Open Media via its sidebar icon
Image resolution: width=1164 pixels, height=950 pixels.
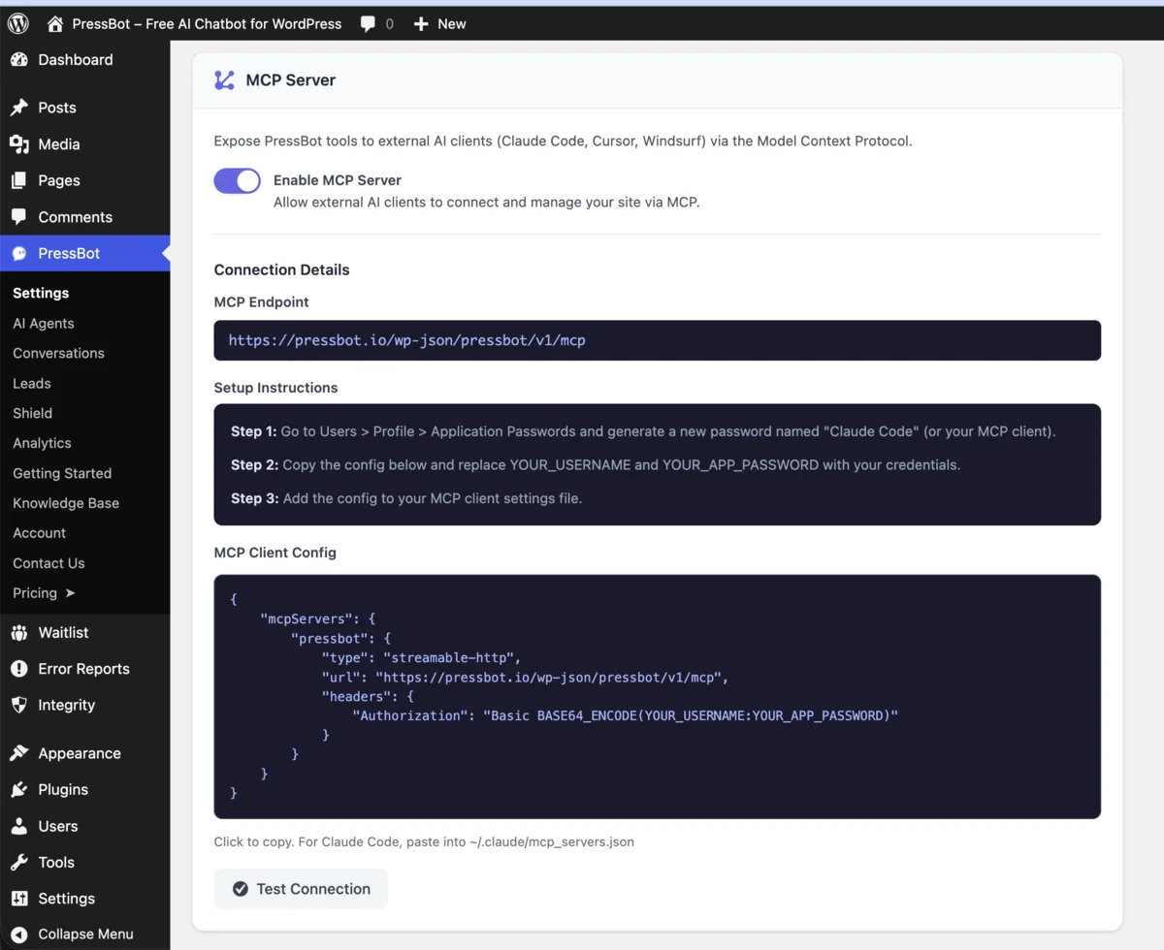click(19, 143)
